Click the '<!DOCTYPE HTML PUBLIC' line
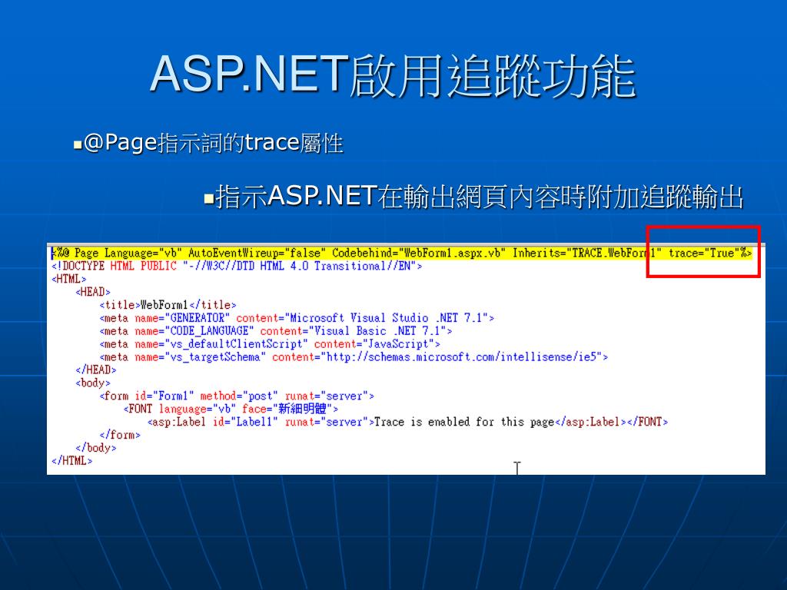The height and width of the screenshot is (590, 787). click(237, 266)
